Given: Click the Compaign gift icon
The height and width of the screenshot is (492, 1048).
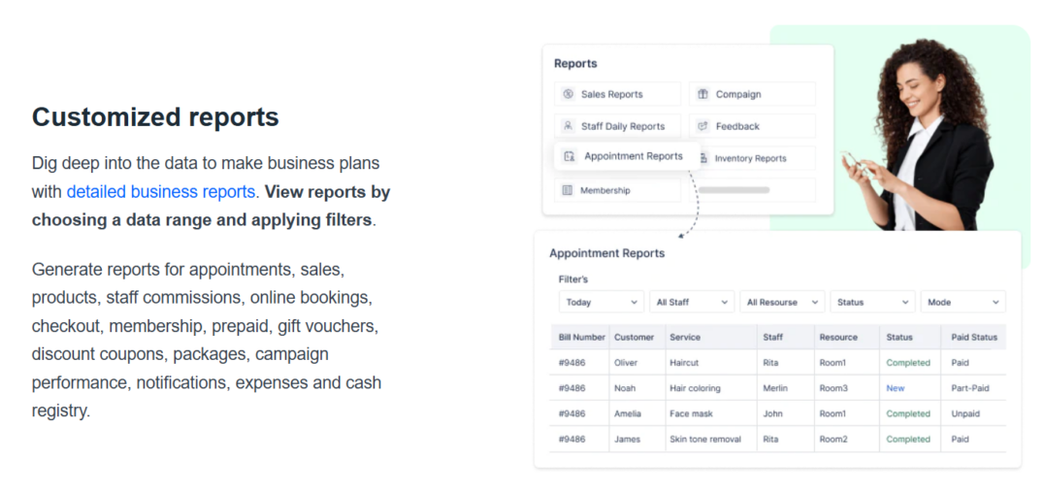Looking at the screenshot, I should (x=704, y=94).
